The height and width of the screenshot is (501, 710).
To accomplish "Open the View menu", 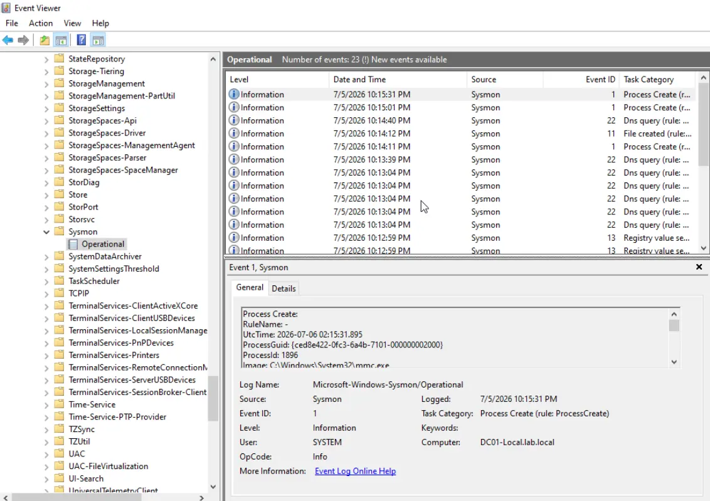I will 72,23.
